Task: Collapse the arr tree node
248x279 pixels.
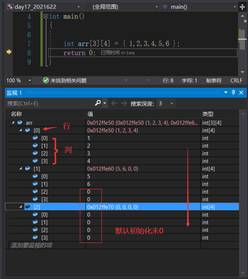Action: pos(13,122)
